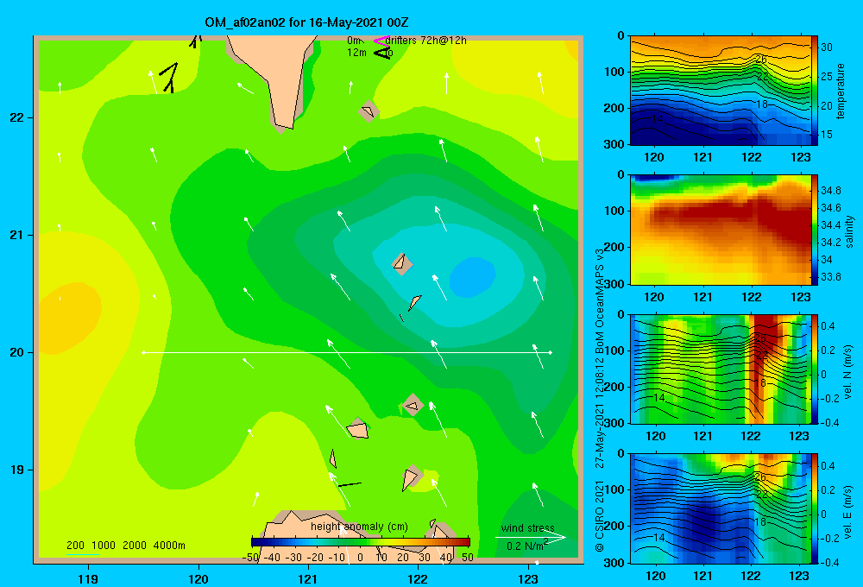Select the black 12m drifter legend marker

coord(381,53)
